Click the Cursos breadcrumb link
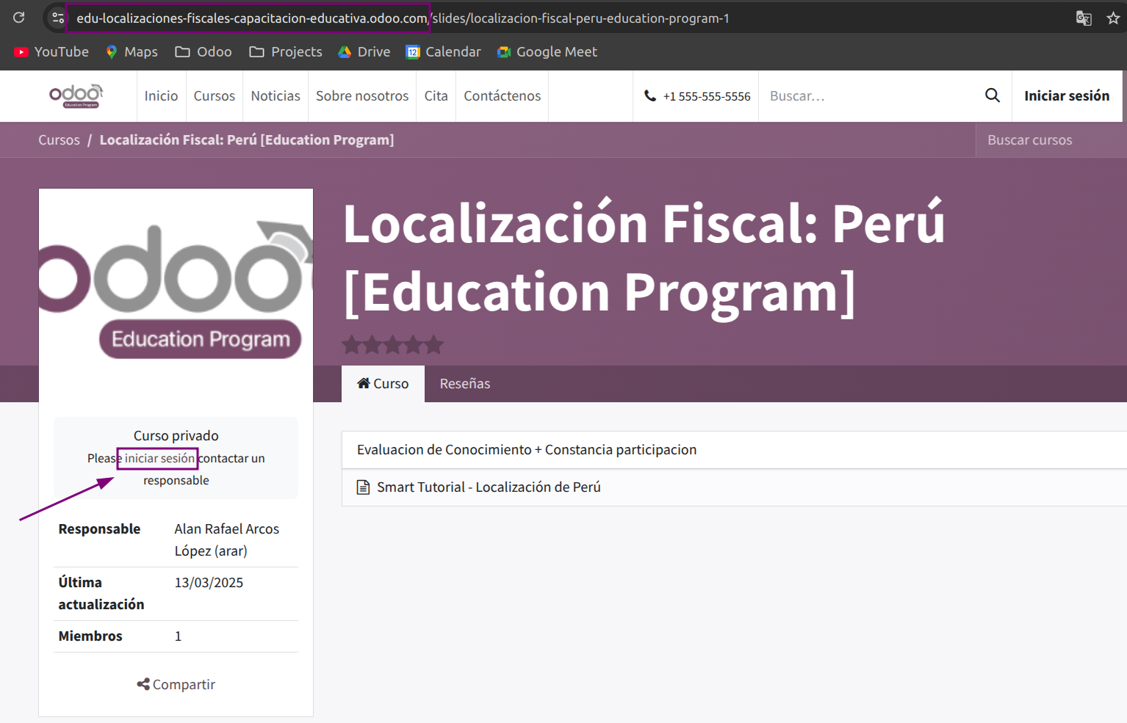Viewport: 1127px width, 723px height. pyautogui.click(x=60, y=140)
